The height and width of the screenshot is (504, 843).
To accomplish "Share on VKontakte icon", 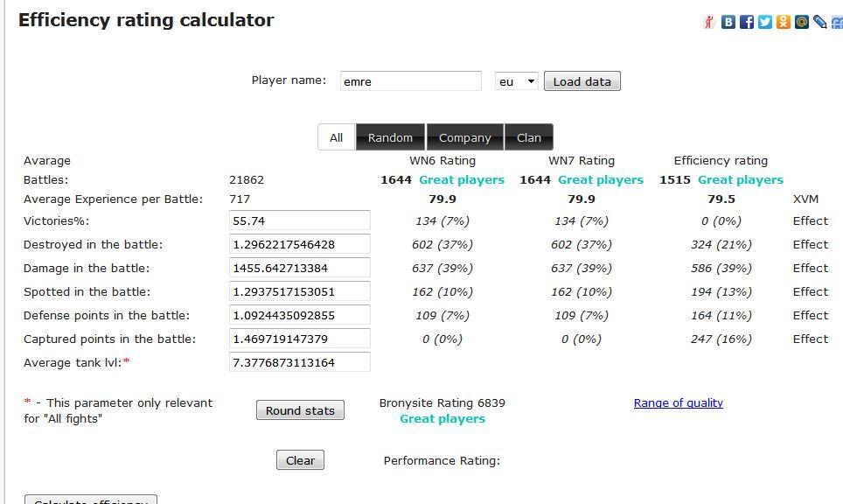I will 728,22.
